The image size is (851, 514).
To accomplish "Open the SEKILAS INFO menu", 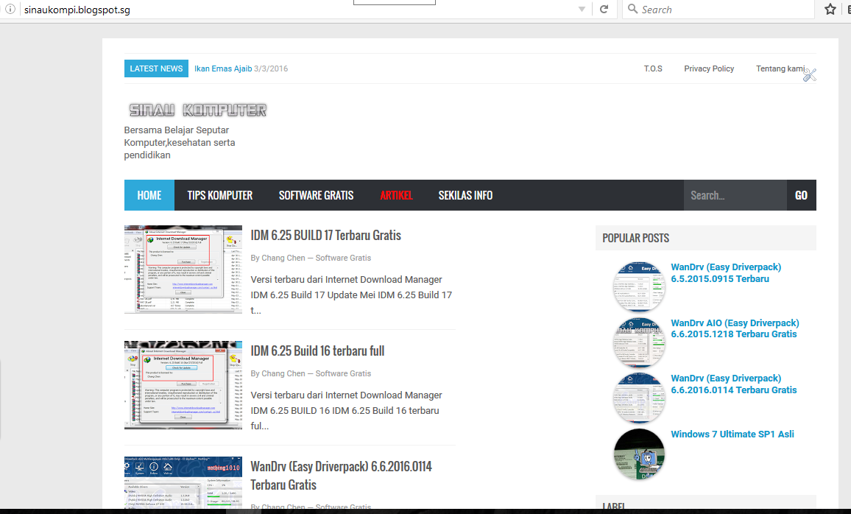I will coord(466,195).
